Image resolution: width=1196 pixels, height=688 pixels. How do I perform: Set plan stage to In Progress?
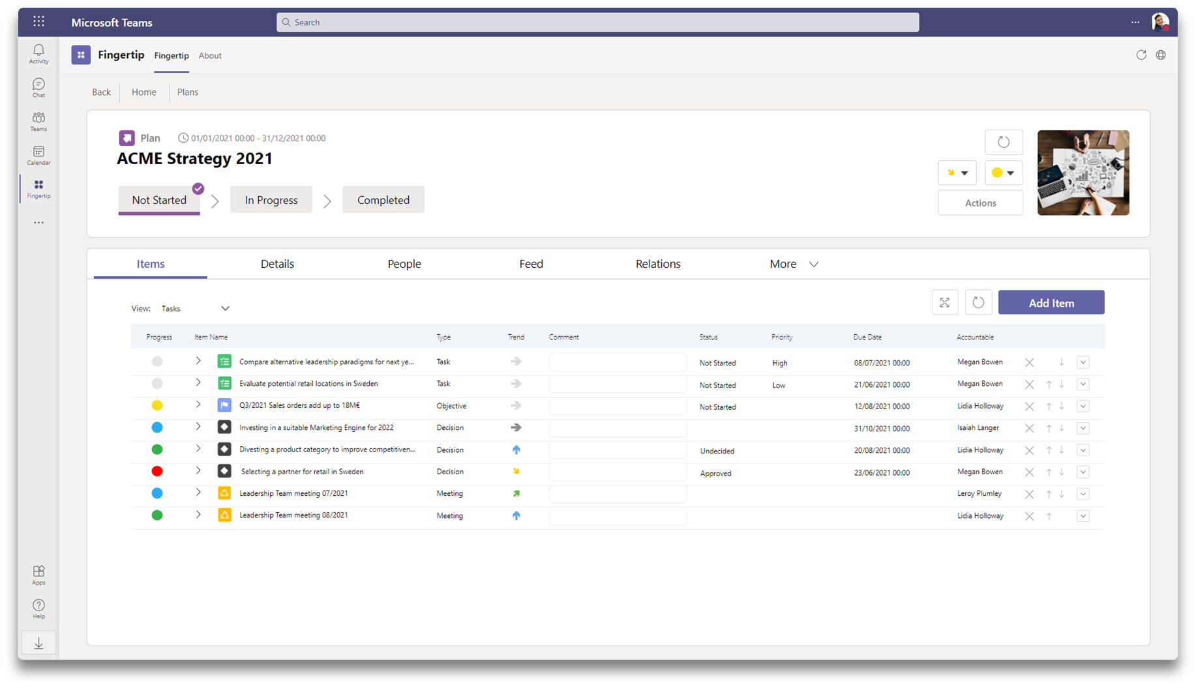click(x=271, y=200)
